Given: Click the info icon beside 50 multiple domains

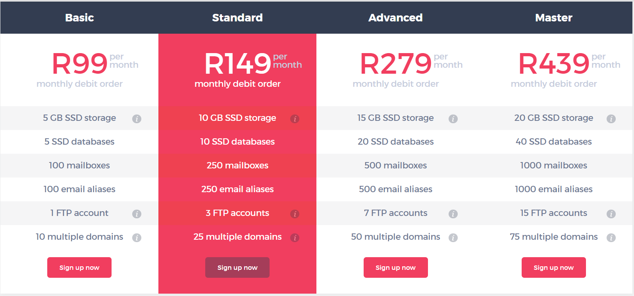Looking at the screenshot, I should (x=453, y=237).
